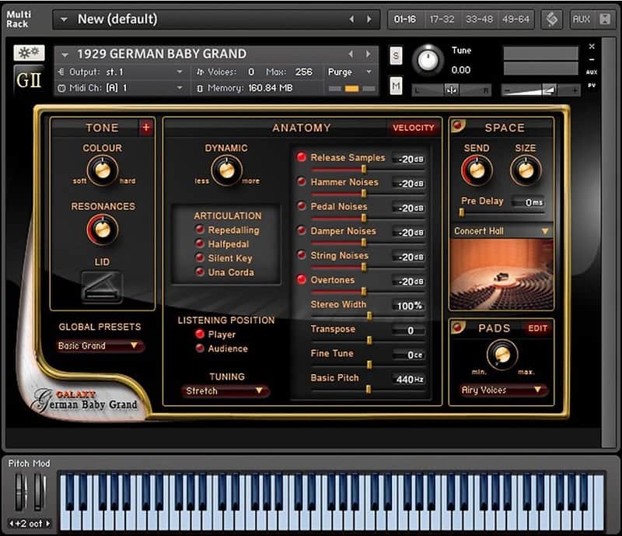This screenshot has height=536, width=622.
Task: Toggle the piano LID icon
Action: tap(102, 286)
